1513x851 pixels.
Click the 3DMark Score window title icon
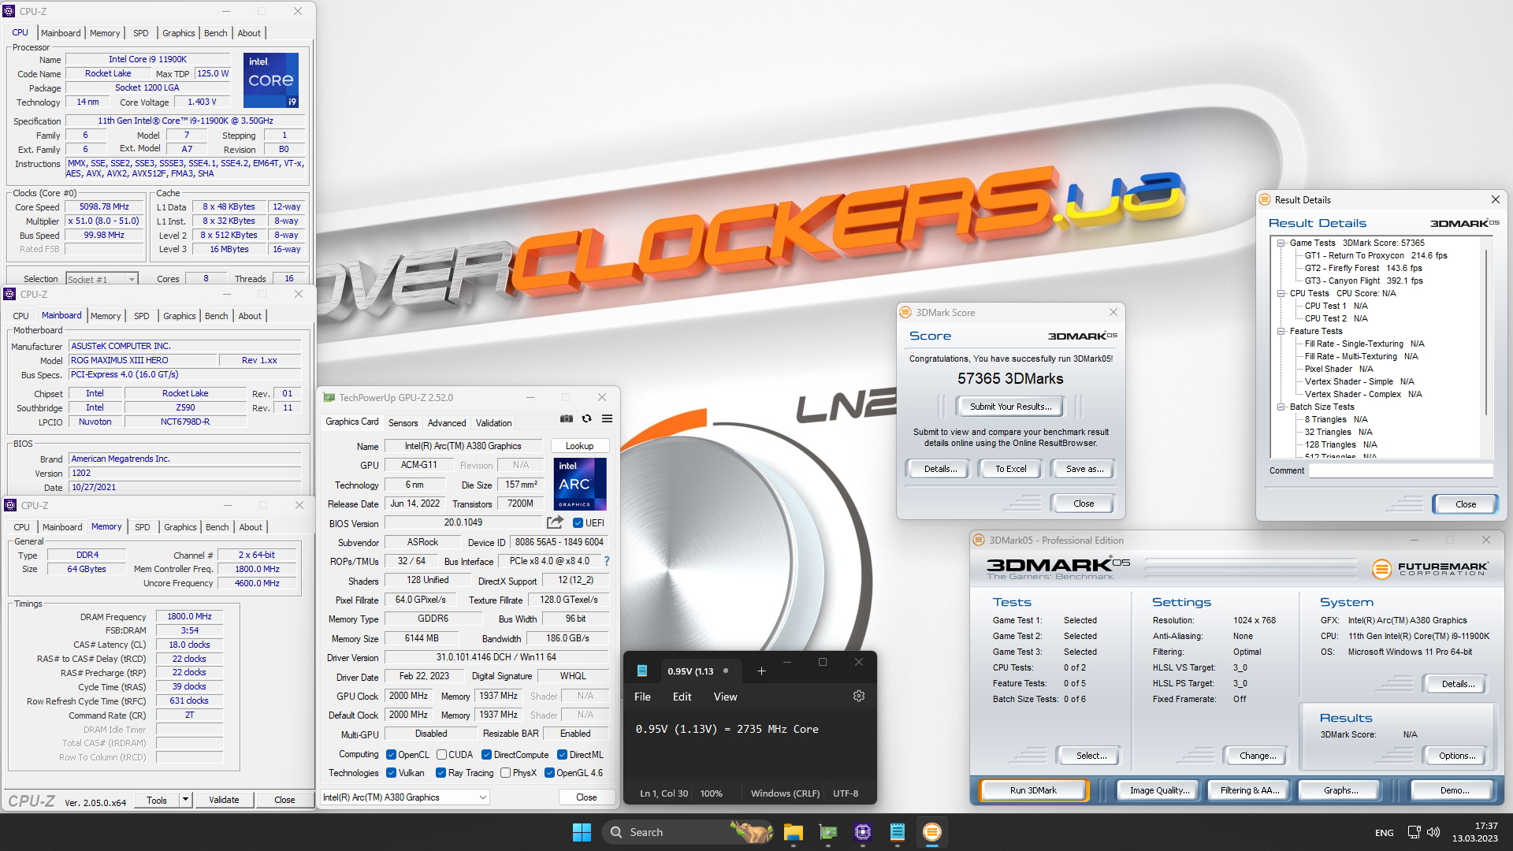tap(905, 313)
